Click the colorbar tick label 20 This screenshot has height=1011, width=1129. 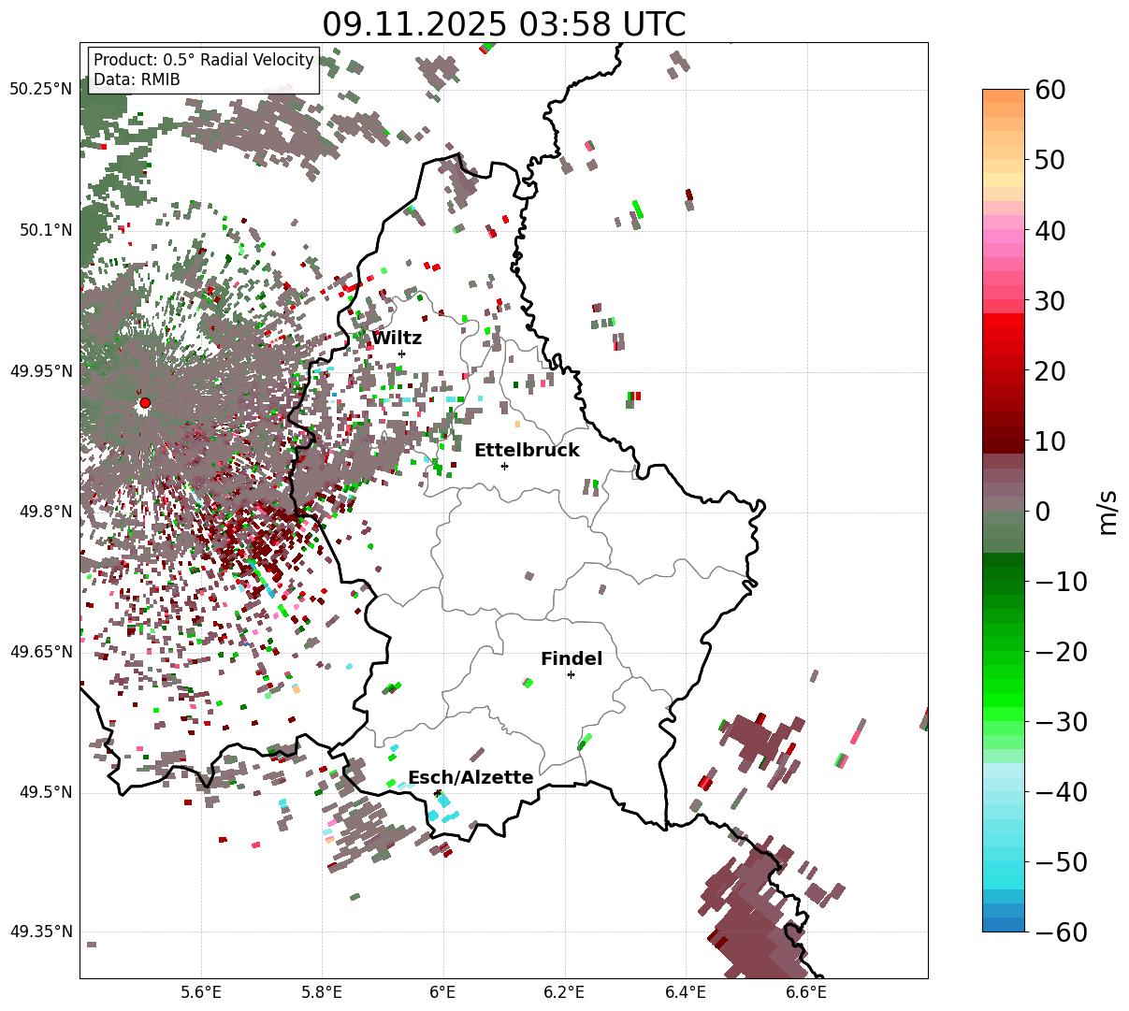pos(1051,371)
